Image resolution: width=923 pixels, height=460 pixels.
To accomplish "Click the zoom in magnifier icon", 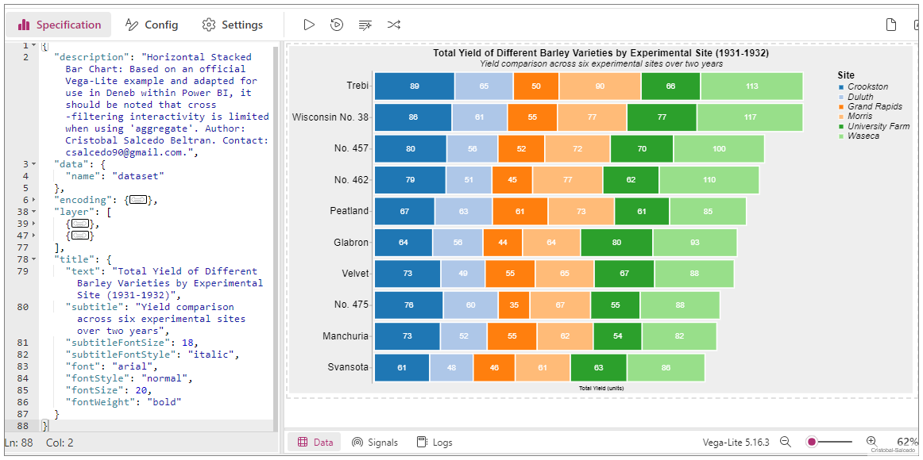I will [x=871, y=442].
